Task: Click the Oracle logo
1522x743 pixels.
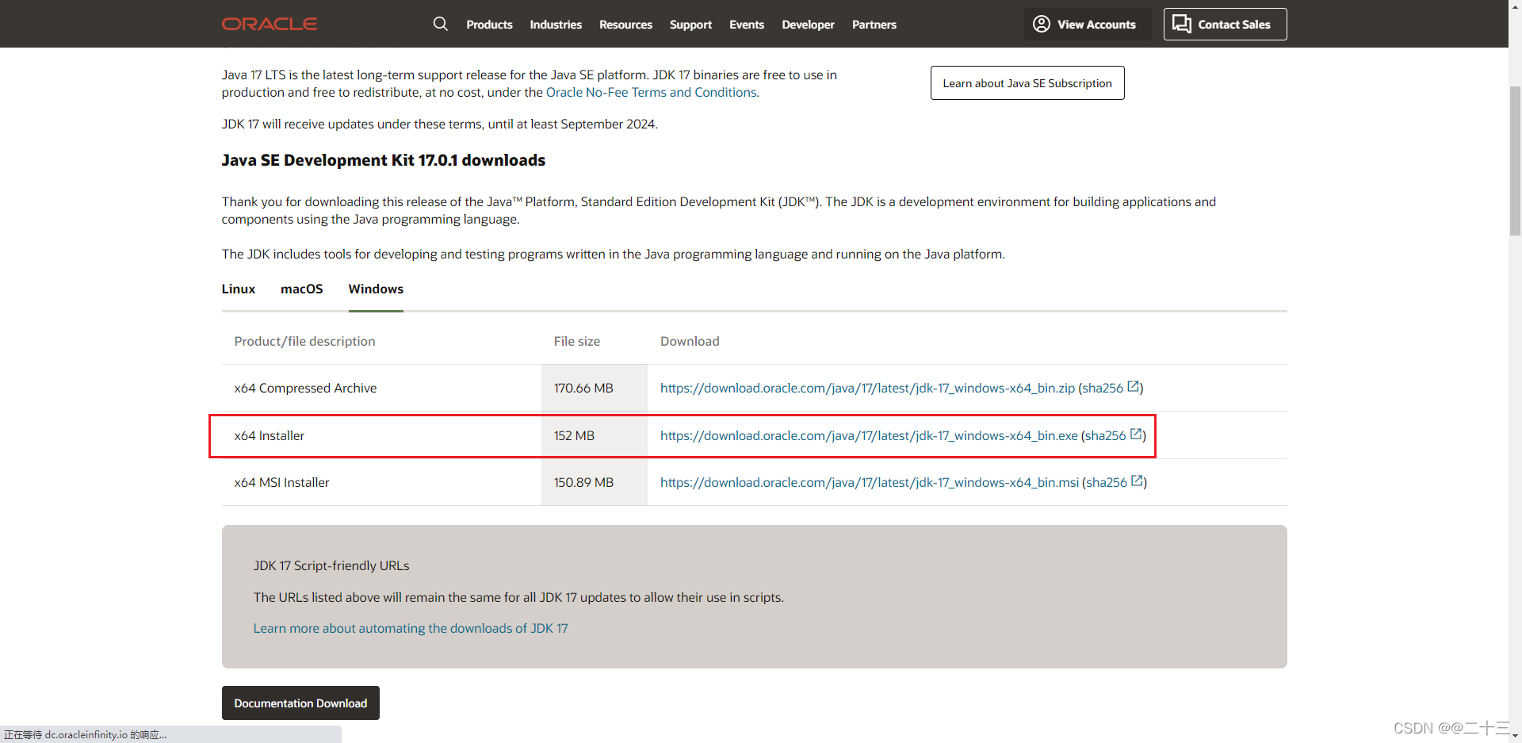Action: pyautogui.click(x=270, y=24)
